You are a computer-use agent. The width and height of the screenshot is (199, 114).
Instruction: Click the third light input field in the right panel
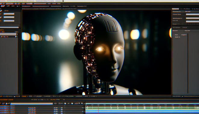[192, 21]
